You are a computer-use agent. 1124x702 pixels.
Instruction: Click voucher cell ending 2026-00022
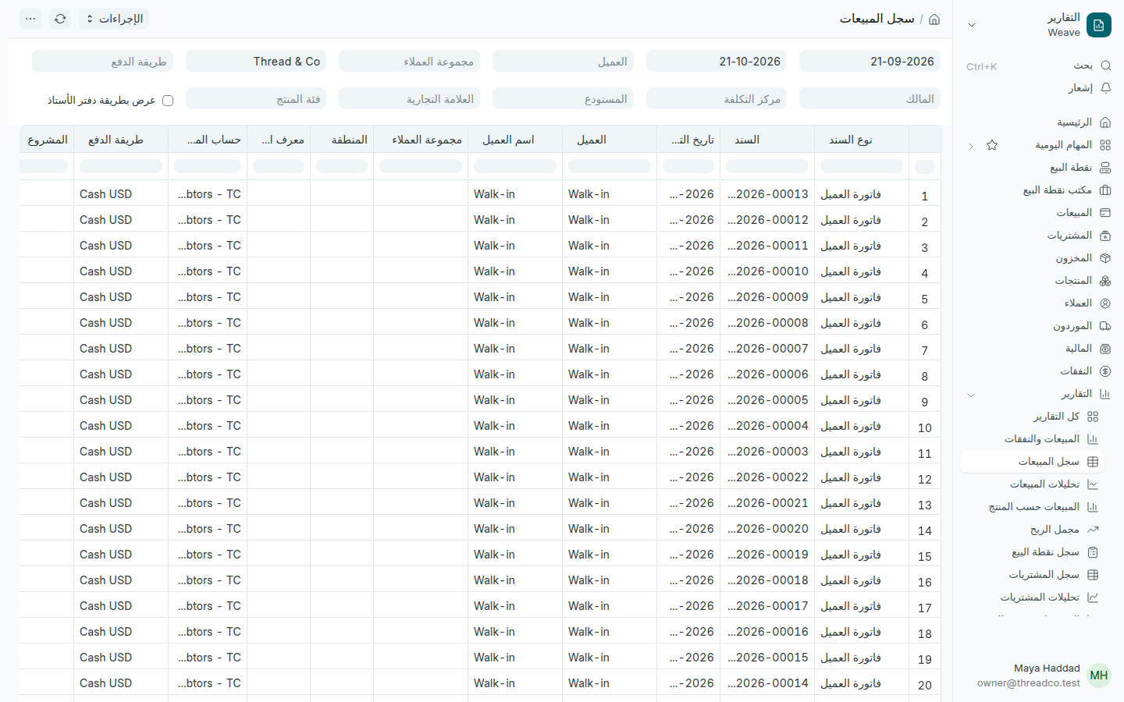pyautogui.click(x=767, y=477)
